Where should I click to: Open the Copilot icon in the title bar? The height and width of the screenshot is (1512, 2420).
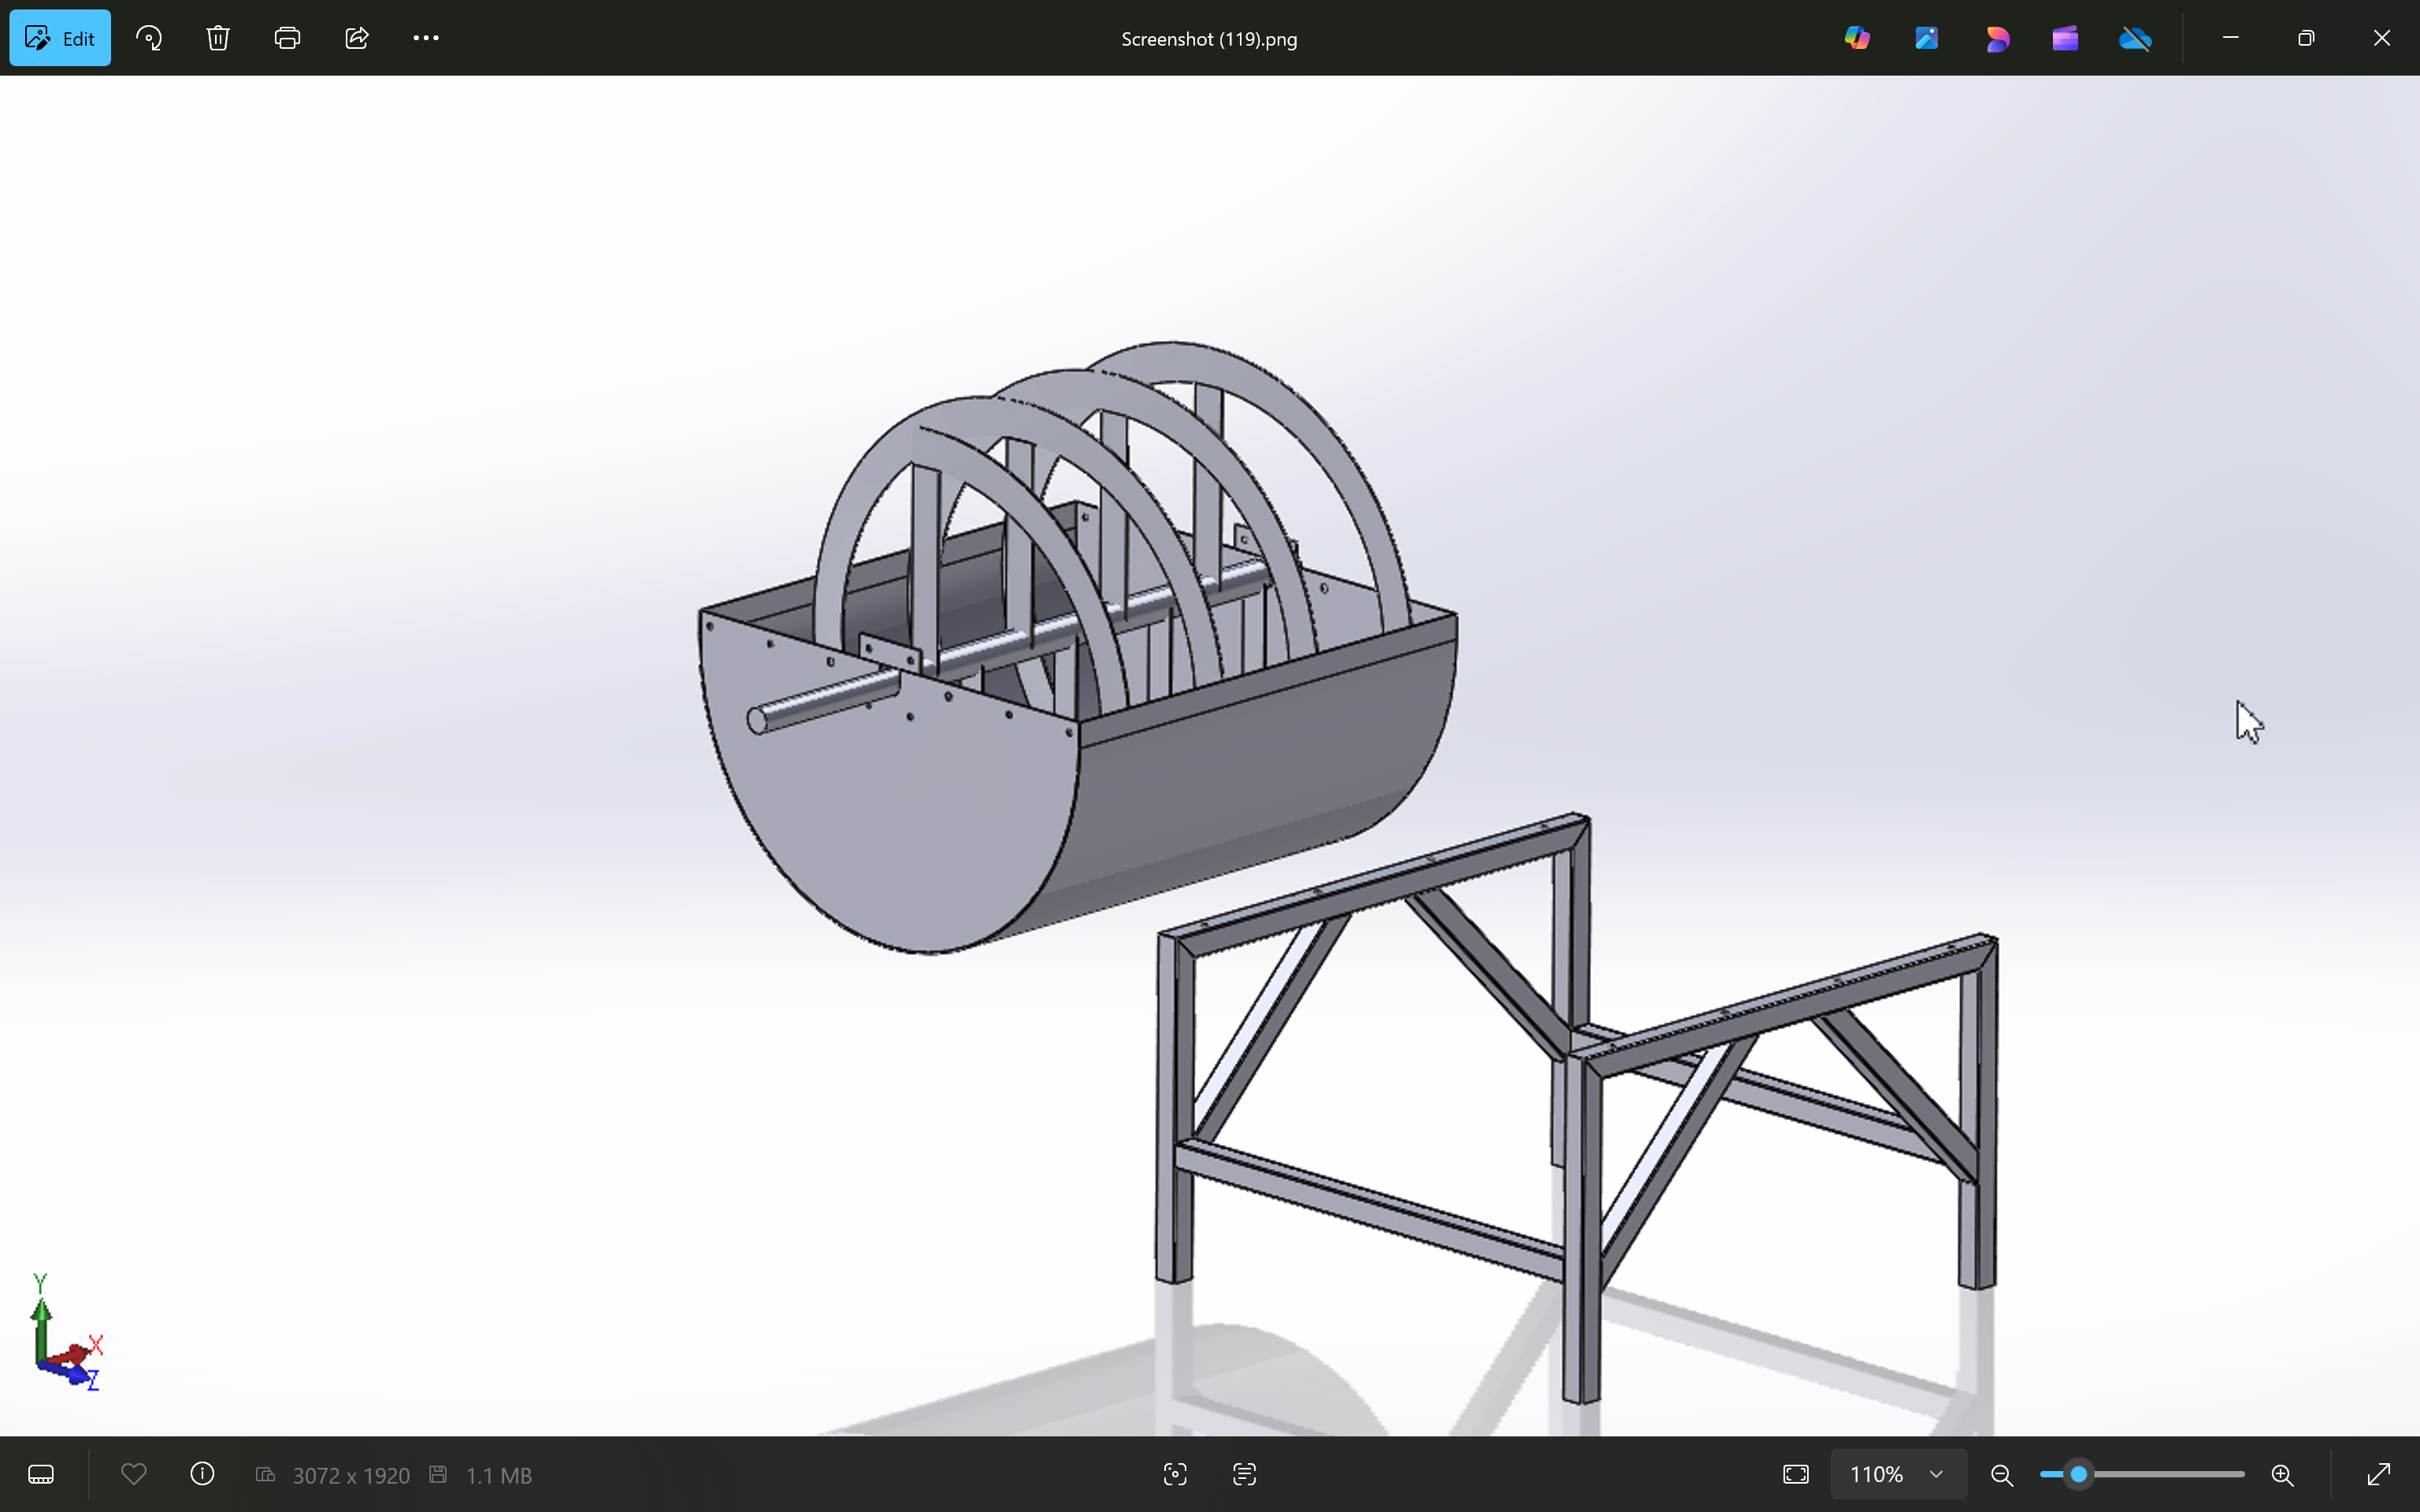click(x=1857, y=38)
